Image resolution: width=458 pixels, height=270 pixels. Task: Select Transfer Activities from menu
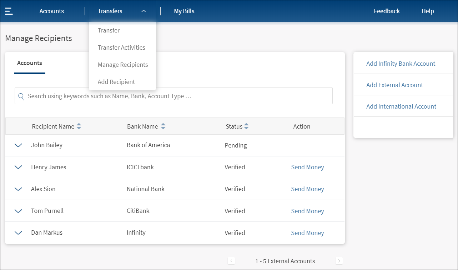[121, 47]
